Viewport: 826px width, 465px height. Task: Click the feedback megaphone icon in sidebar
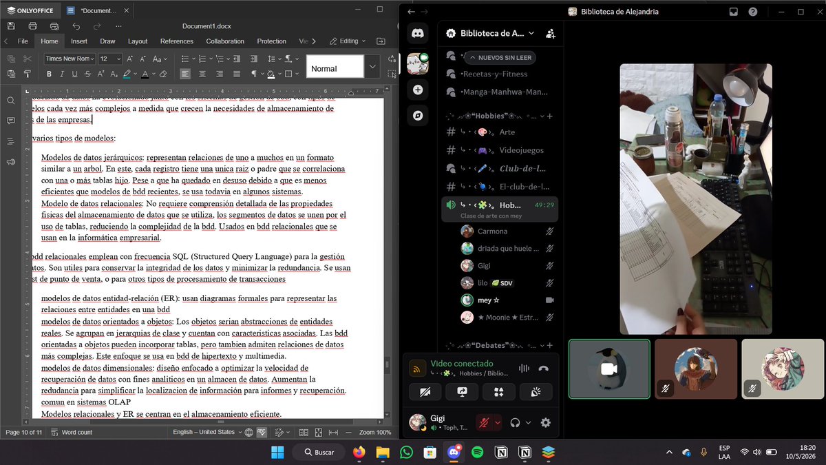10,162
